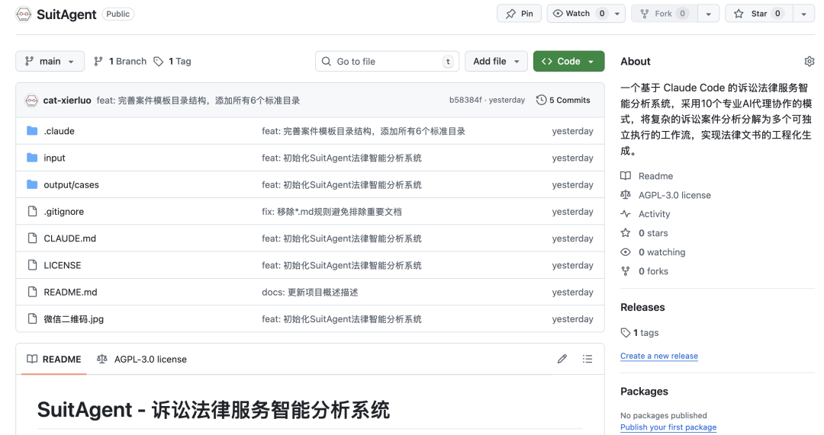824x435 pixels.
Task: Click the eye icon beside 0 watching
Action: 626,252
